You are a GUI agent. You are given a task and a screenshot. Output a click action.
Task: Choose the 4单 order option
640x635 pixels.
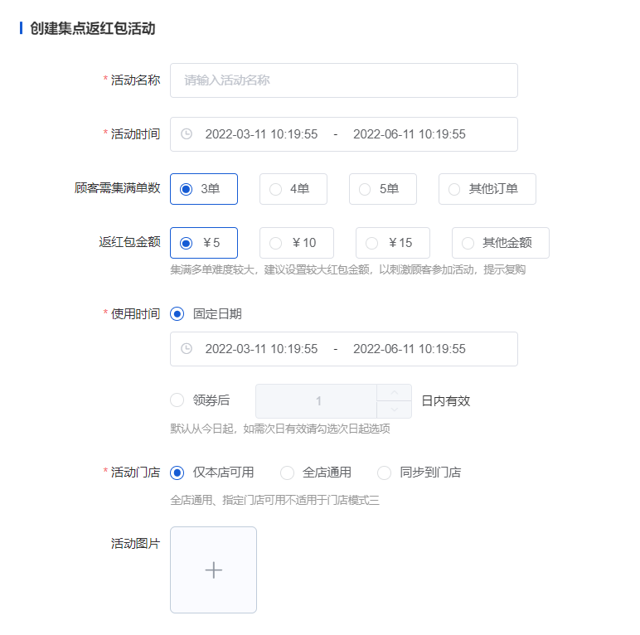[x=293, y=189]
